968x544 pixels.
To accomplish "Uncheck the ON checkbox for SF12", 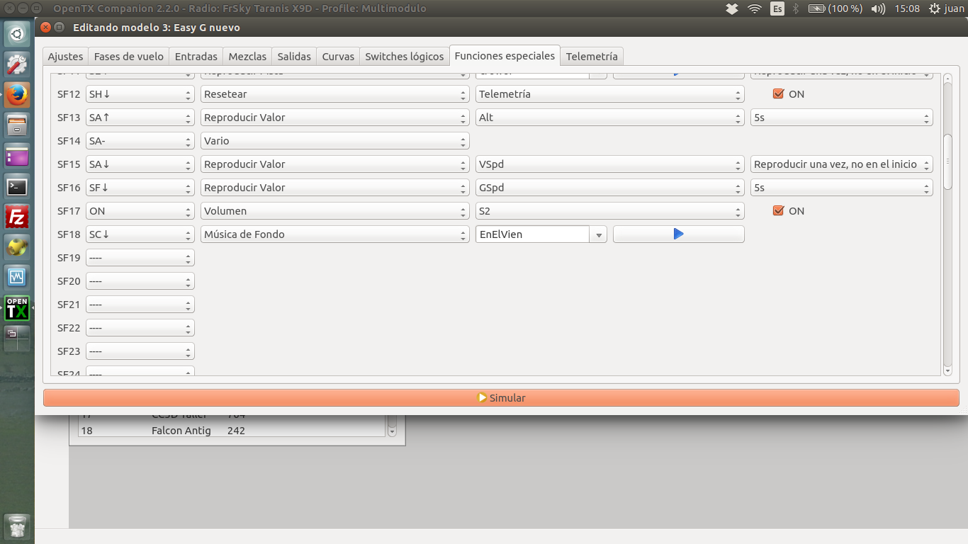I will tap(778, 94).
